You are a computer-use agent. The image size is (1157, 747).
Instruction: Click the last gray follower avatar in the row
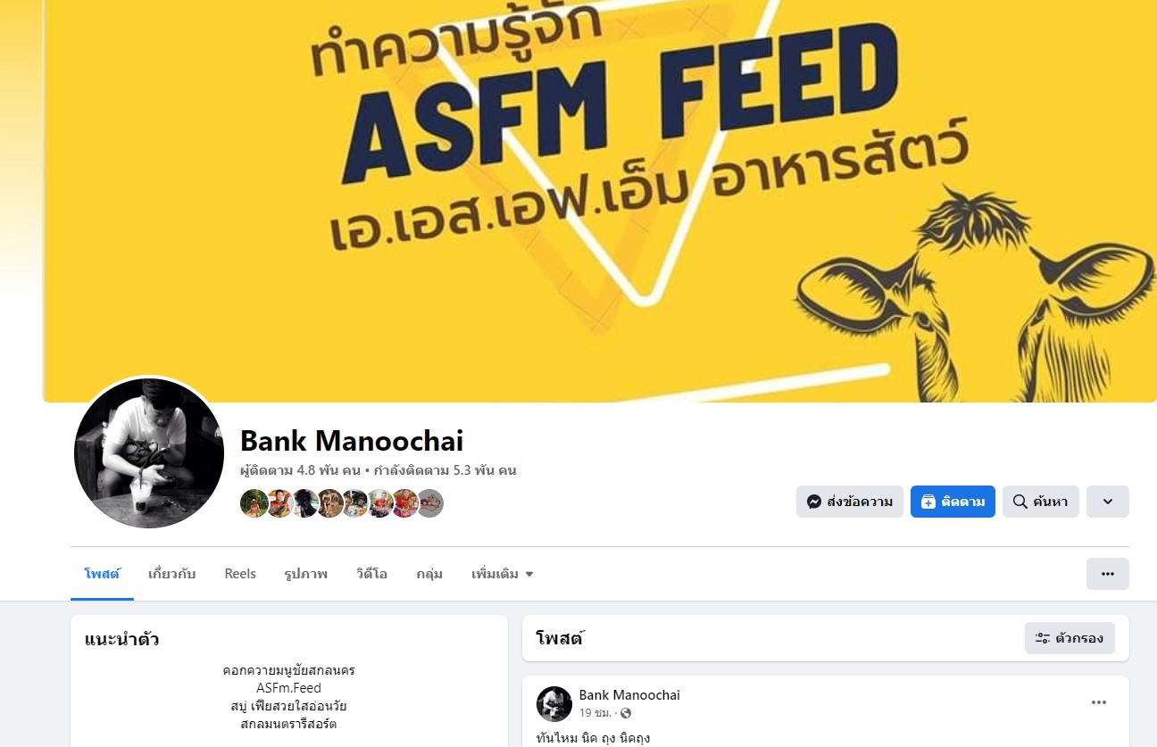point(429,503)
